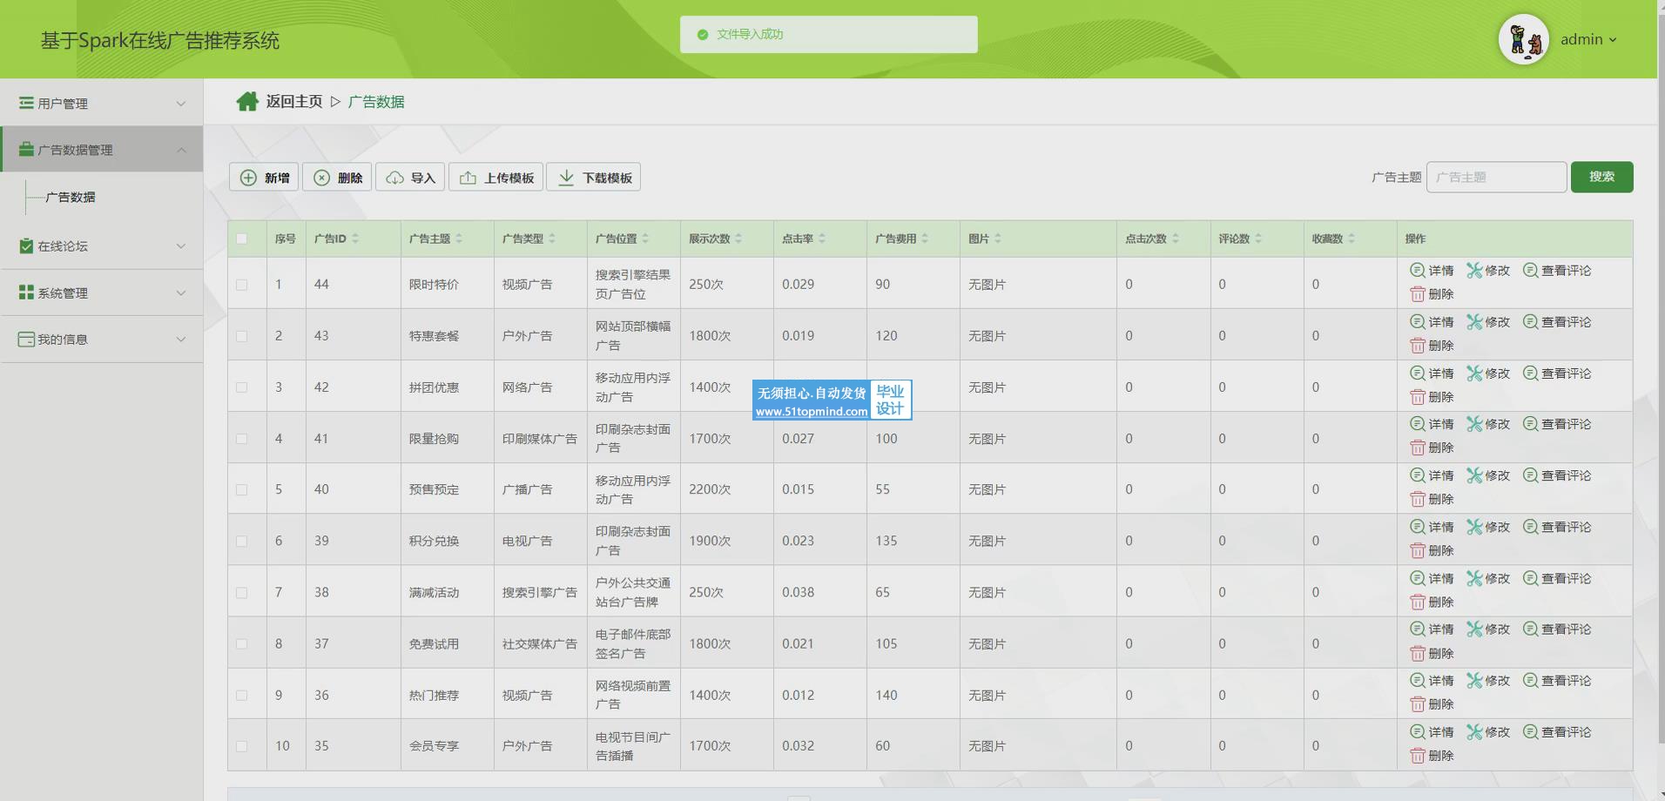
Task: Click 详情 icon in row 限量抢购
Action: (x=1418, y=424)
